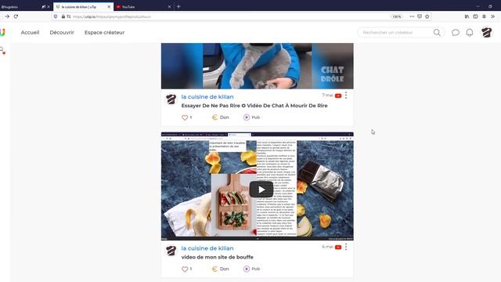Open three-dot menu on the 6 mai post
501x282 pixels.
coord(346,247)
